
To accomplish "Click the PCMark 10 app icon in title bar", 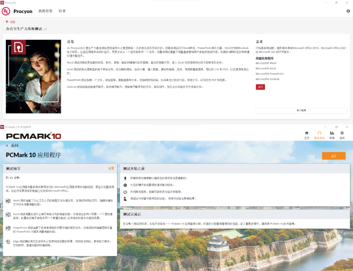I will click(2, 127).
